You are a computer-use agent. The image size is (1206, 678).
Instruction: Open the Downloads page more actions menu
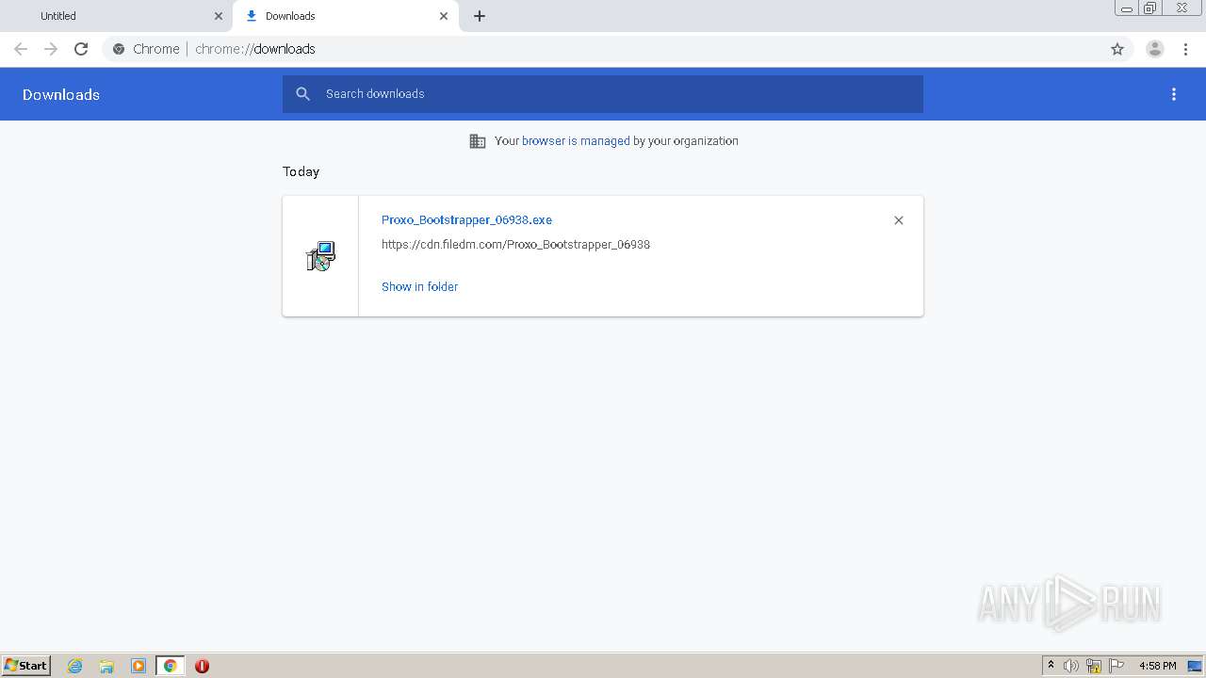point(1174,94)
